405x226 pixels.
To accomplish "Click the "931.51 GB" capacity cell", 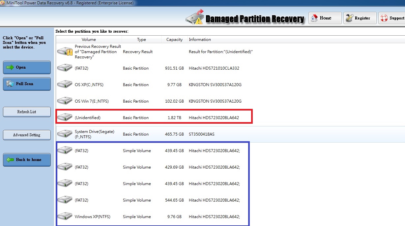I will coord(174,68).
